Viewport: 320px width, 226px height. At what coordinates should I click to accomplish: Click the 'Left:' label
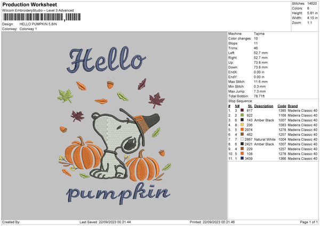(x=231, y=53)
